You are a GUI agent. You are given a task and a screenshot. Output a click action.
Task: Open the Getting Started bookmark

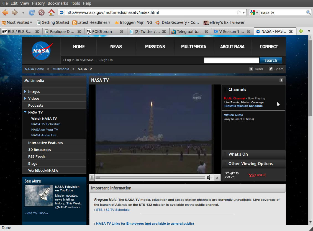tap(53, 22)
